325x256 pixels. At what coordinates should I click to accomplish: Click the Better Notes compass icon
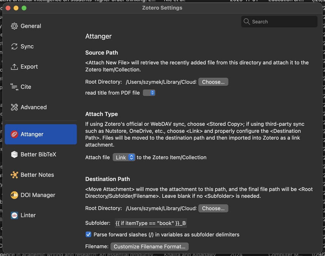(15, 175)
